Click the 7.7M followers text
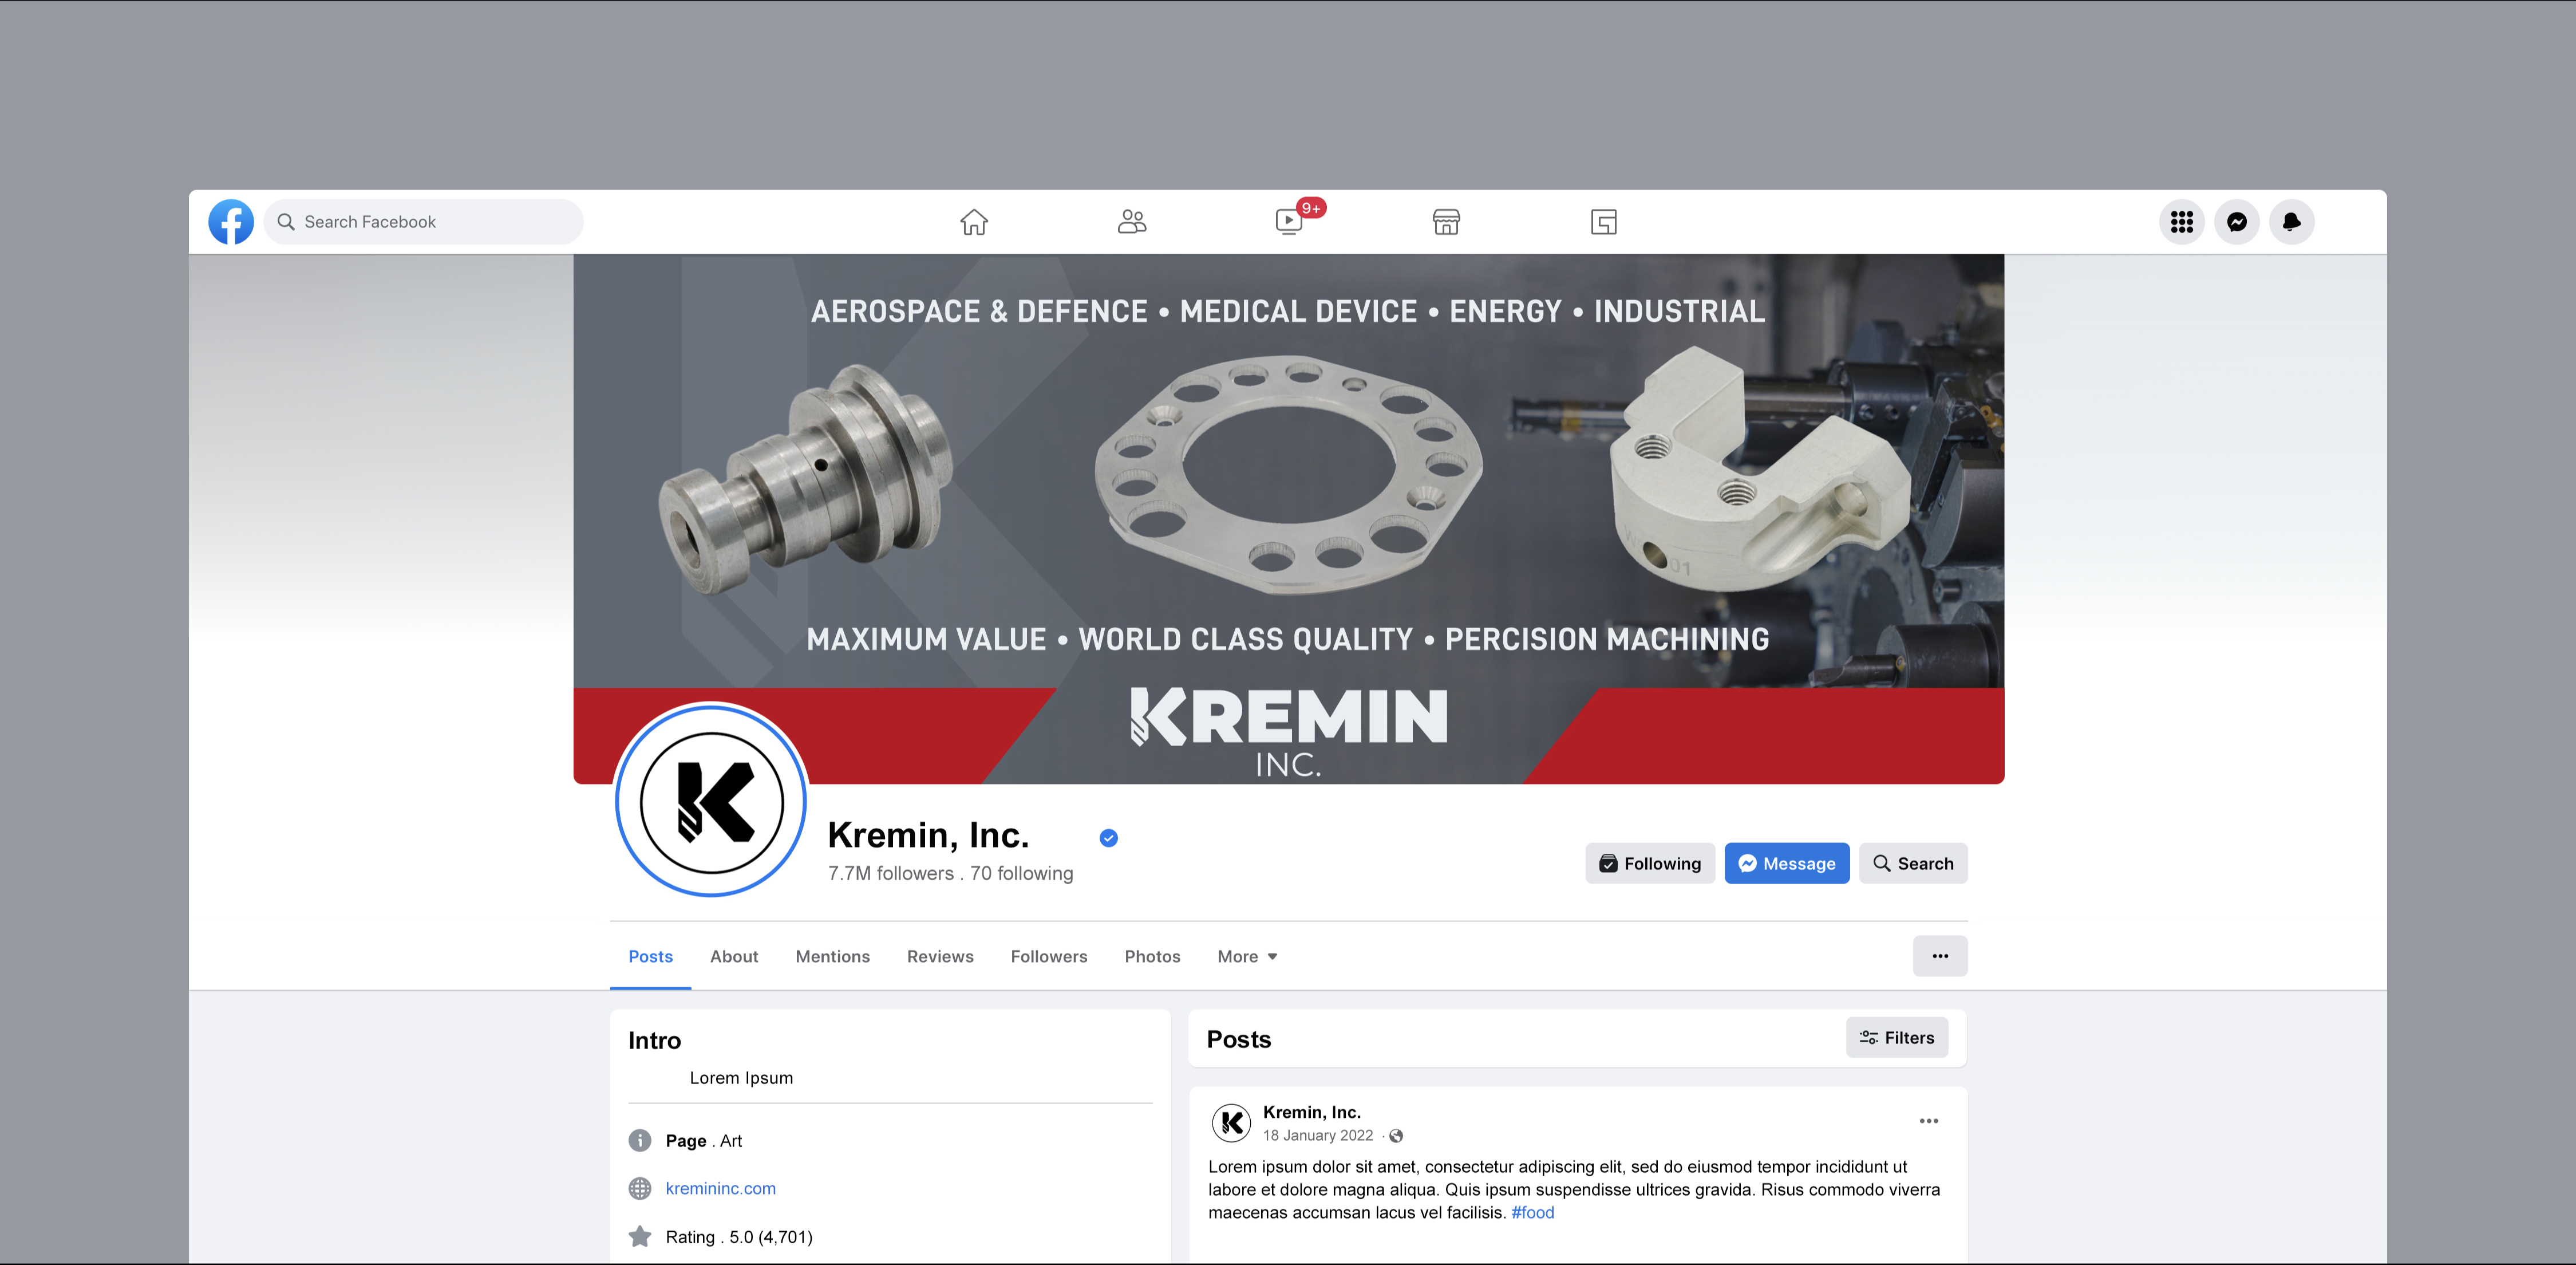Viewport: 2576px width, 1265px height. pyautogui.click(x=890, y=874)
